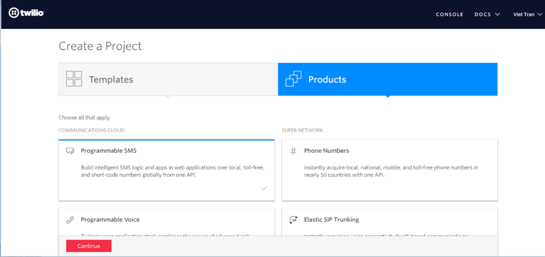Image resolution: width=545 pixels, height=257 pixels.
Task: Switch to the Products tab
Action: pos(387,79)
